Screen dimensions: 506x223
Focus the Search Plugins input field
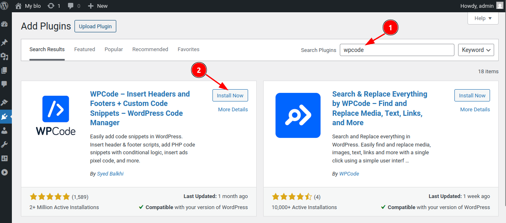(397, 50)
